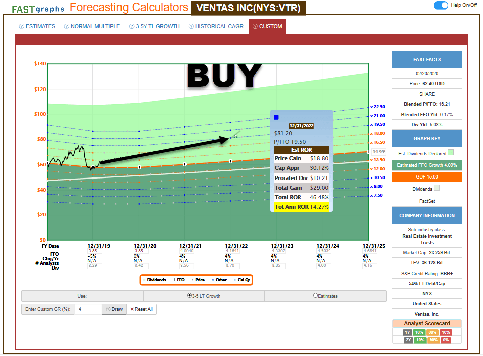This screenshot has width=483, height=356.
Task: Click the Dividends color swatch in Graph Key
Action: tap(436, 188)
